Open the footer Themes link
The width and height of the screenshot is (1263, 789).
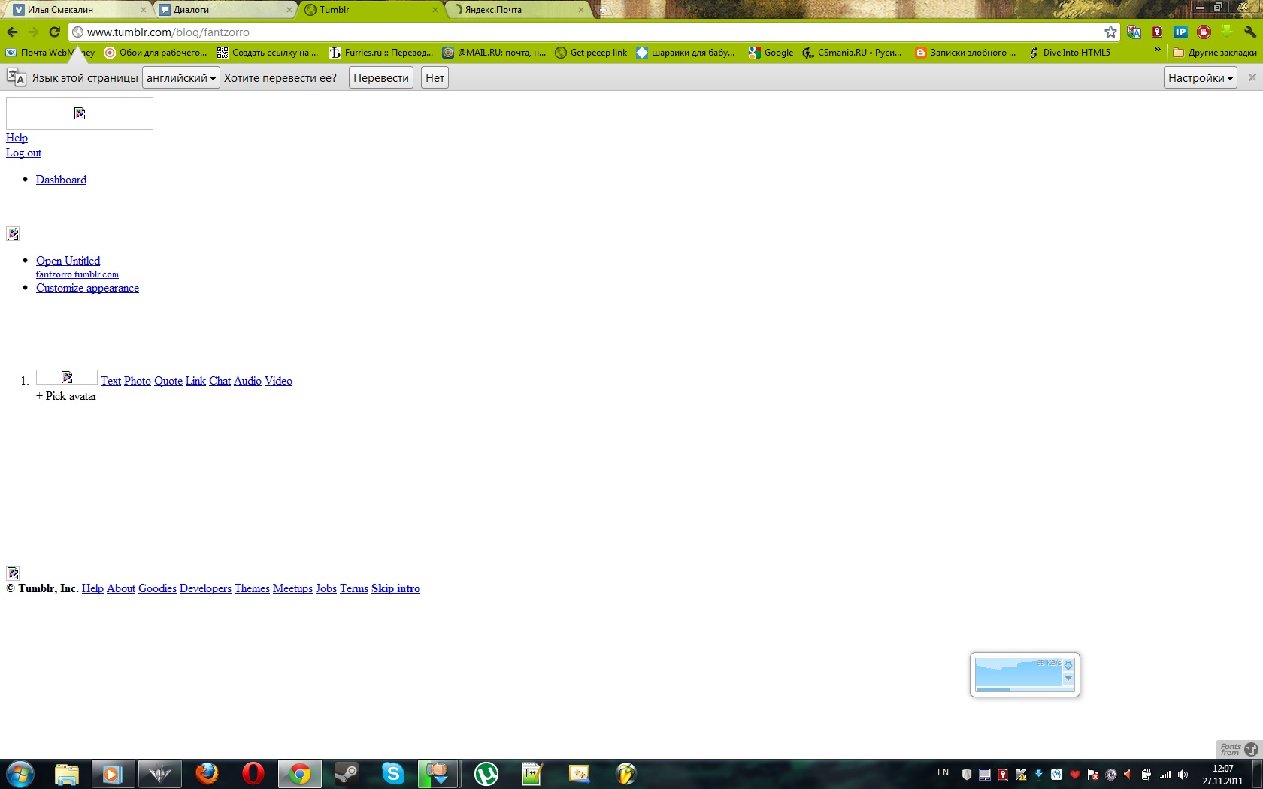click(252, 588)
